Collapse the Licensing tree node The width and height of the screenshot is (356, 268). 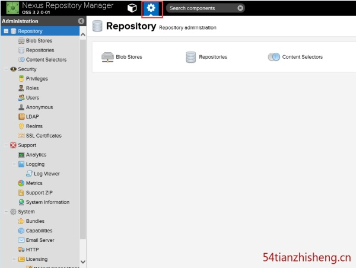pyautogui.click(x=14, y=259)
